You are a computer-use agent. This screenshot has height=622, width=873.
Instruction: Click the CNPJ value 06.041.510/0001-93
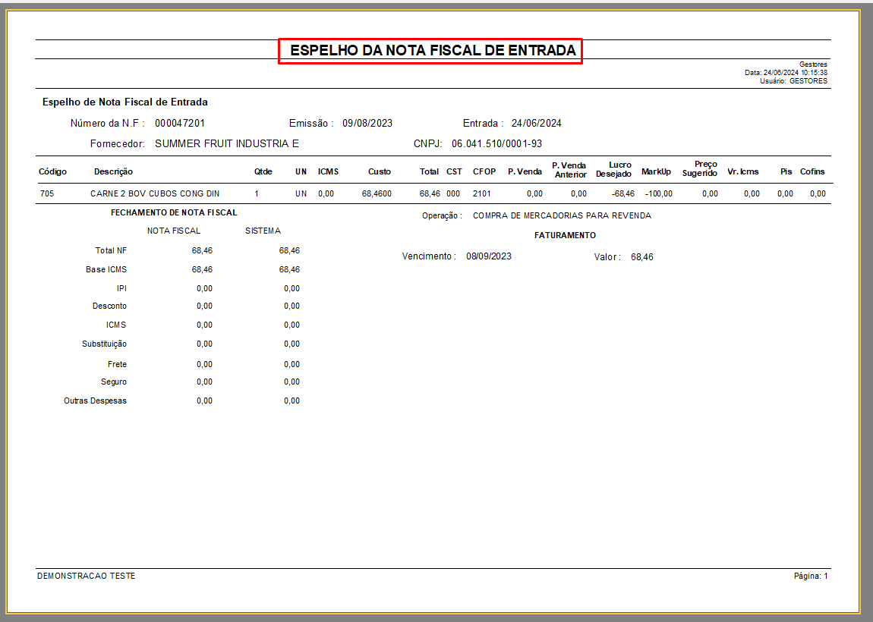point(496,143)
